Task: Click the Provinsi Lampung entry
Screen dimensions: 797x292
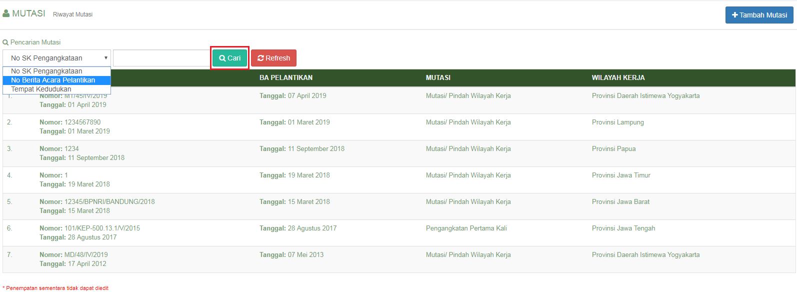Action: [617, 122]
